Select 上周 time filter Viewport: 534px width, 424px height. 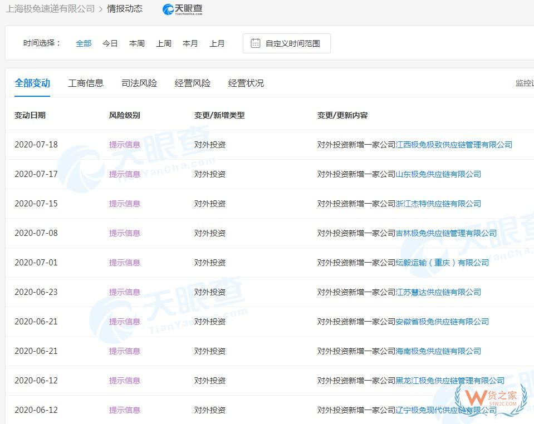coord(164,43)
